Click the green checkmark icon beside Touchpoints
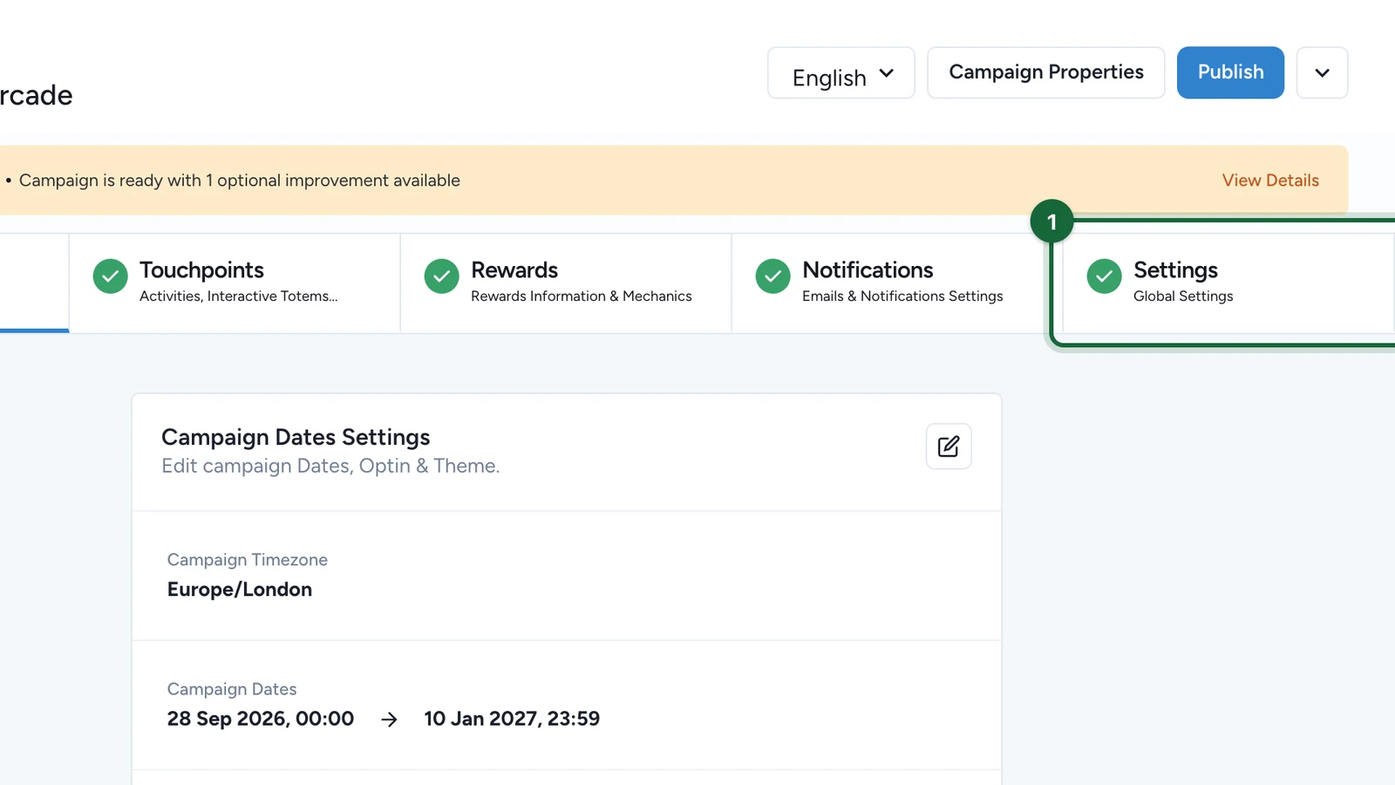The height and width of the screenshot is (785, 1395). pyautogui.click(x=111, y=276)
